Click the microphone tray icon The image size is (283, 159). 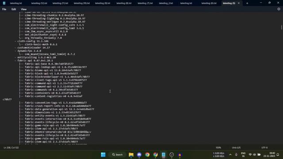point(236,155)
